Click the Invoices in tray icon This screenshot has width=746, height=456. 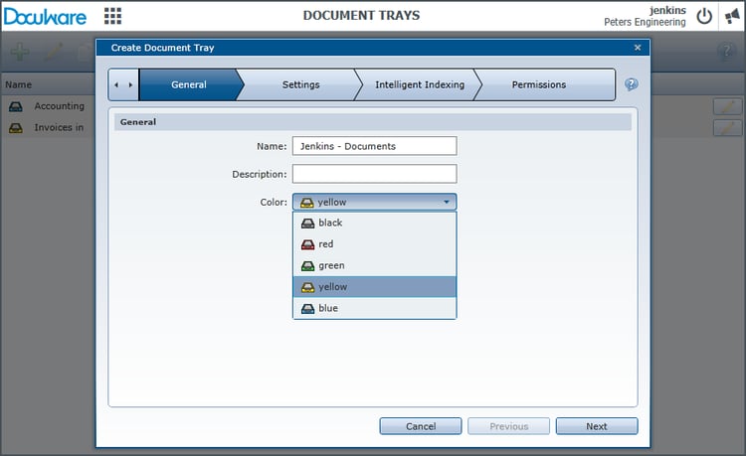point(16,127)
